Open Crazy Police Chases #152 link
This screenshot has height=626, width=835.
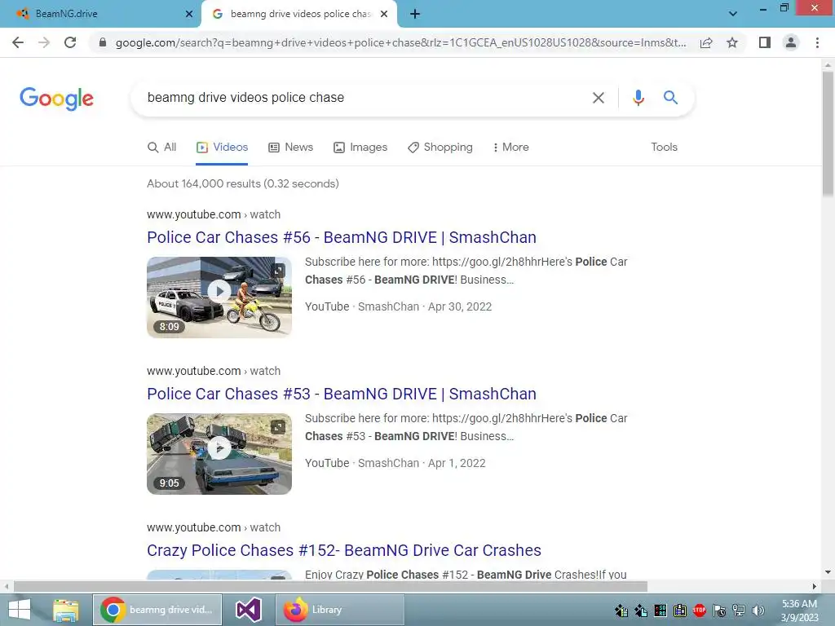[x=344, y=550]
